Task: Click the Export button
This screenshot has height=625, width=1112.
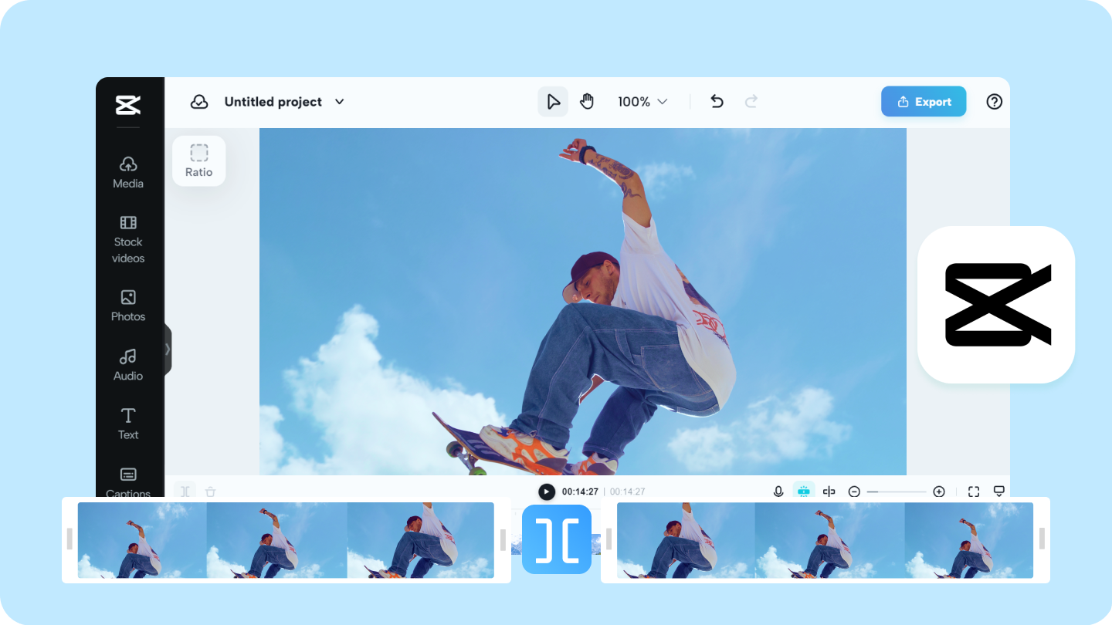Action: (924, 102)
